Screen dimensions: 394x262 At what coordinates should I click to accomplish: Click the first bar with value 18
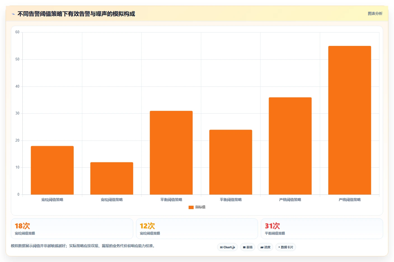52,170
